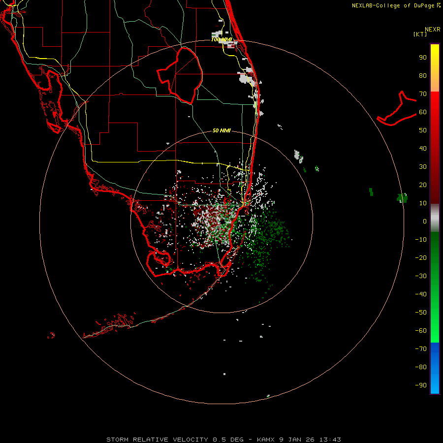Click the red island outline east of Florida
Viewport: 443px width, 443px height.
click(x=397, y=108)
